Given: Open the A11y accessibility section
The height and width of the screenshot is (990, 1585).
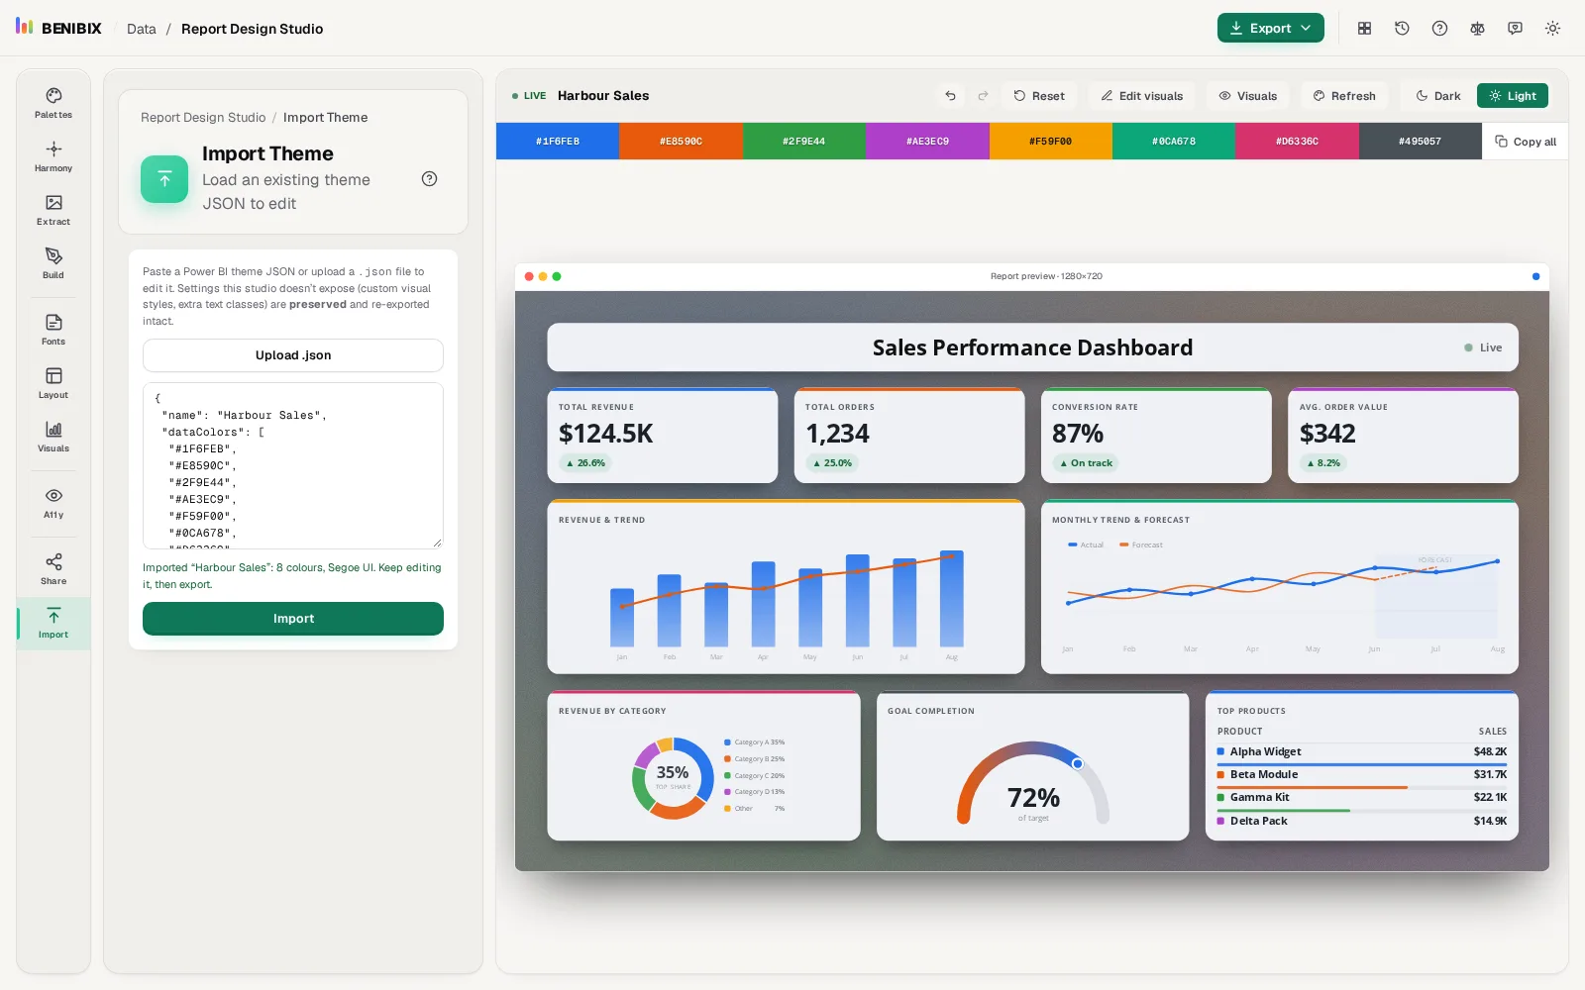Looking at the screenshot, I should (x=53, y=503).
